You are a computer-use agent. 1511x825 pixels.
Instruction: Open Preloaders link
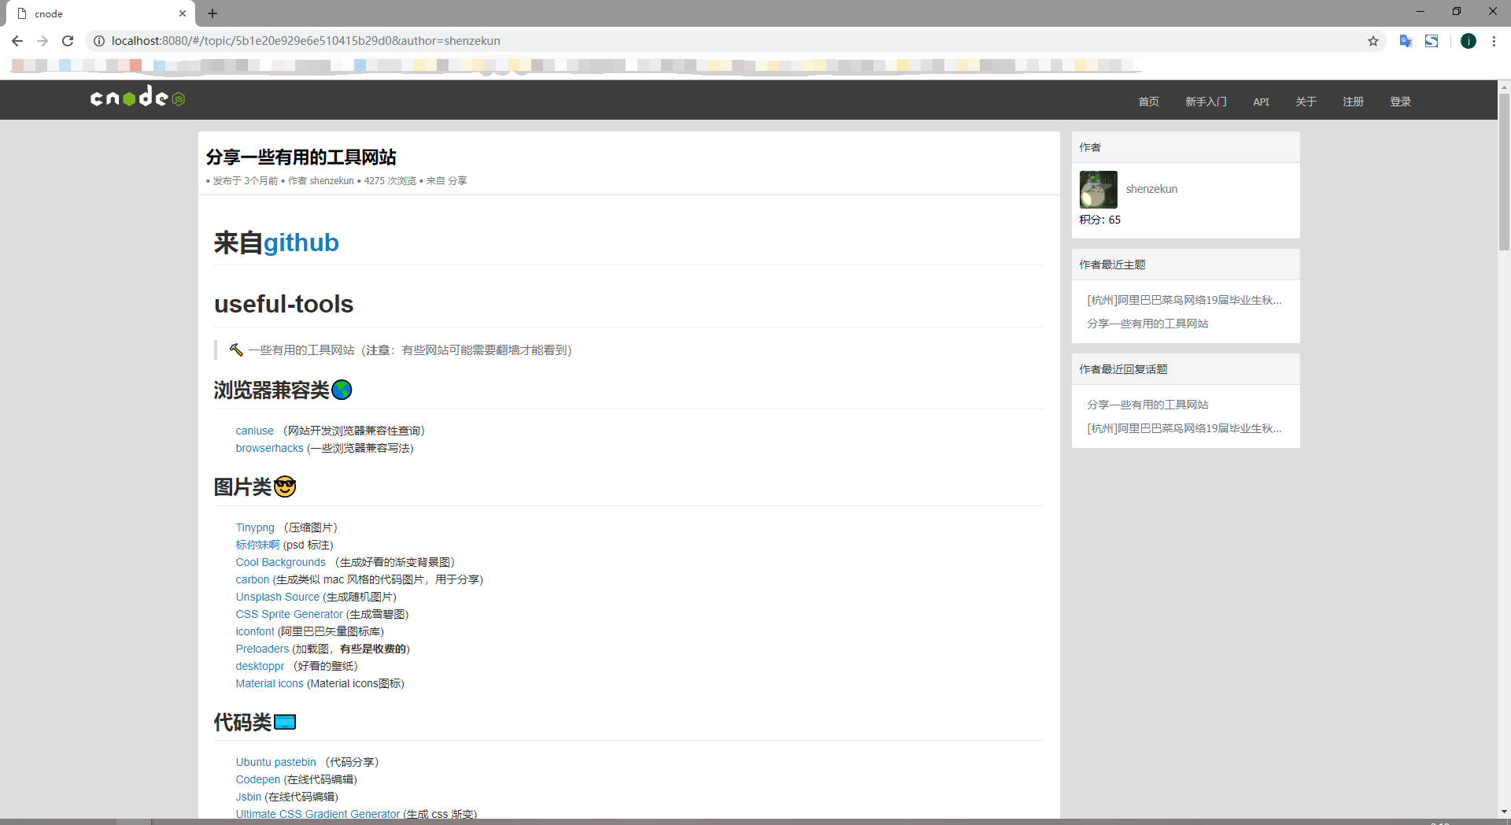(262, 649)
